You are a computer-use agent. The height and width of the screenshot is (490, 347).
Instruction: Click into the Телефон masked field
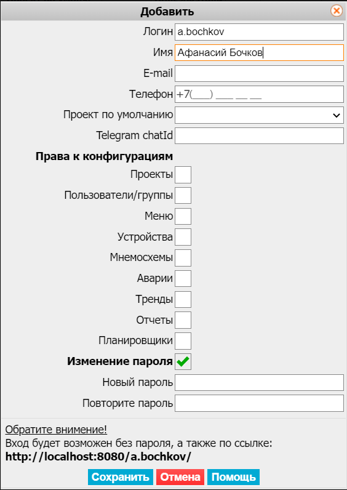coord(259,94)
